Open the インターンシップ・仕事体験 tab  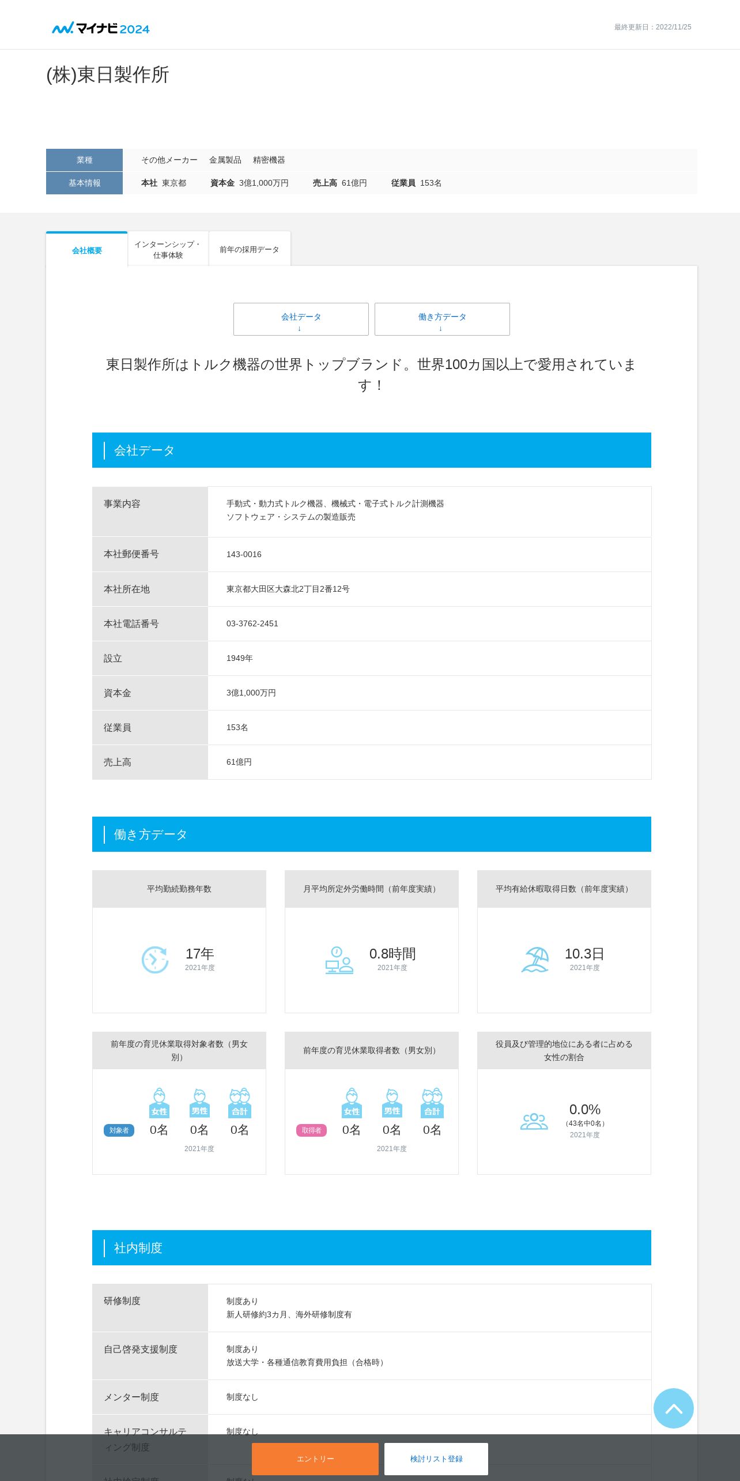[x=168, y=250]
